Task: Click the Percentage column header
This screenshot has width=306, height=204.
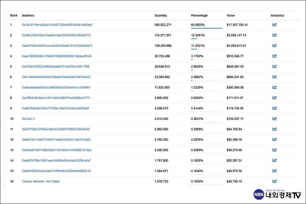Action: (x=199, y=16)
